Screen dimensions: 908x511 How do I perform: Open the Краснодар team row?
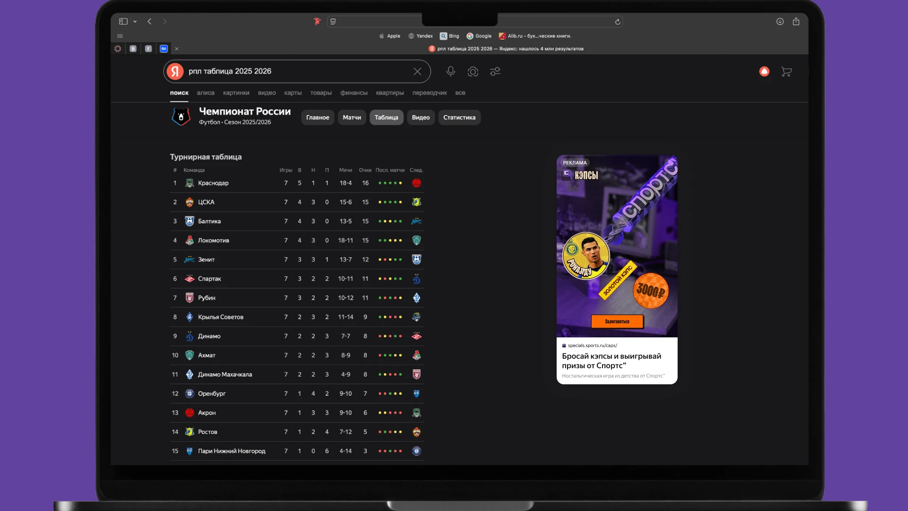pyautogui.click(x=213, y=183)
